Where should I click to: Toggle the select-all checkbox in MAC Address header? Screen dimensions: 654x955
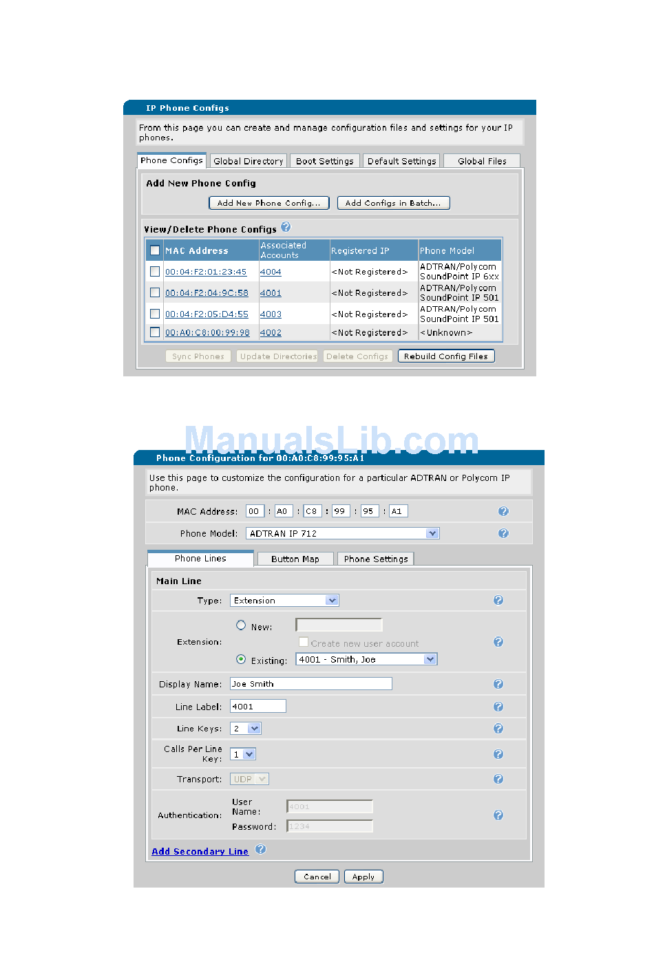pos(155,250)
